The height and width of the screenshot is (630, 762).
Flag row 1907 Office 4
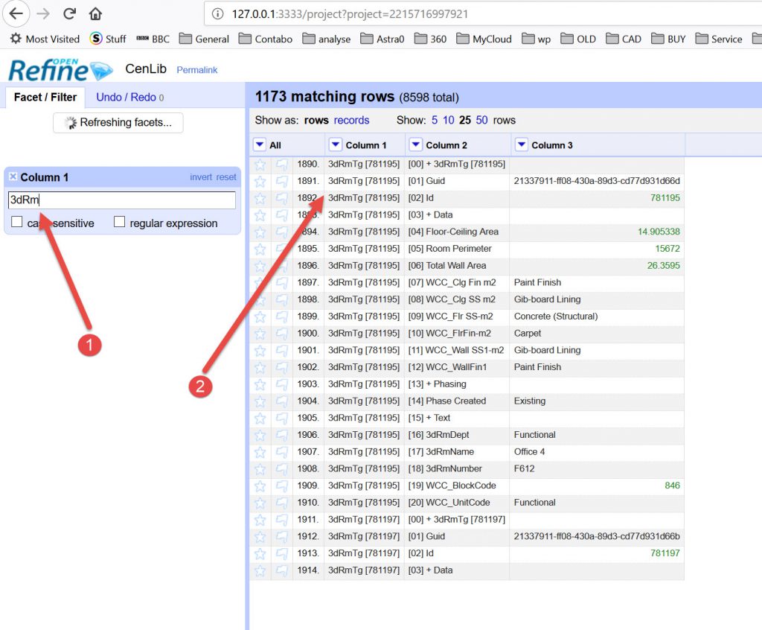(282, 451)
